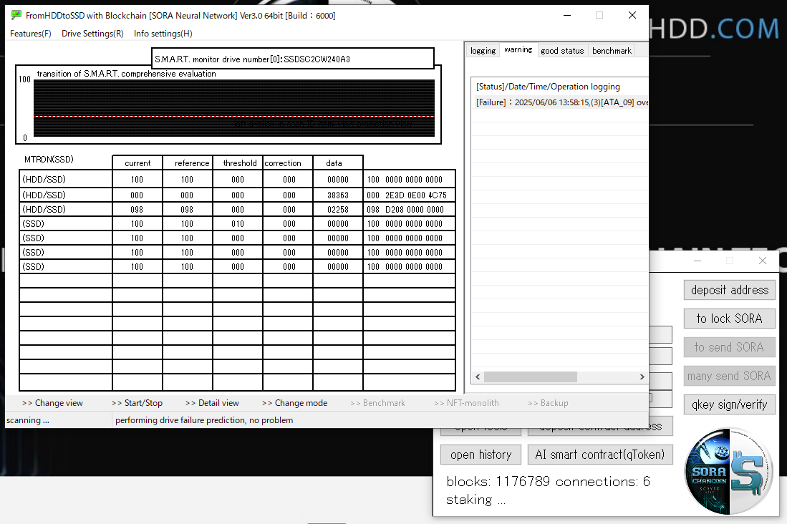Click the many send SORA button
The height and width of the screenshot is (524, 787).
coord(729,376)
